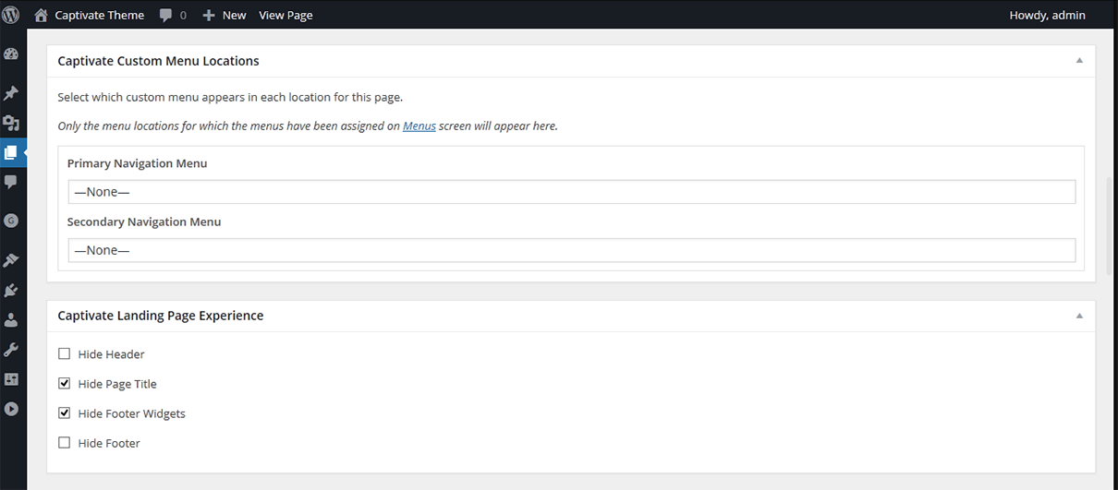The height and width of the screenshot is (490, 1118).
Task: Enable the Hide Footer checkbox
Action: click(x=65, y=442)
